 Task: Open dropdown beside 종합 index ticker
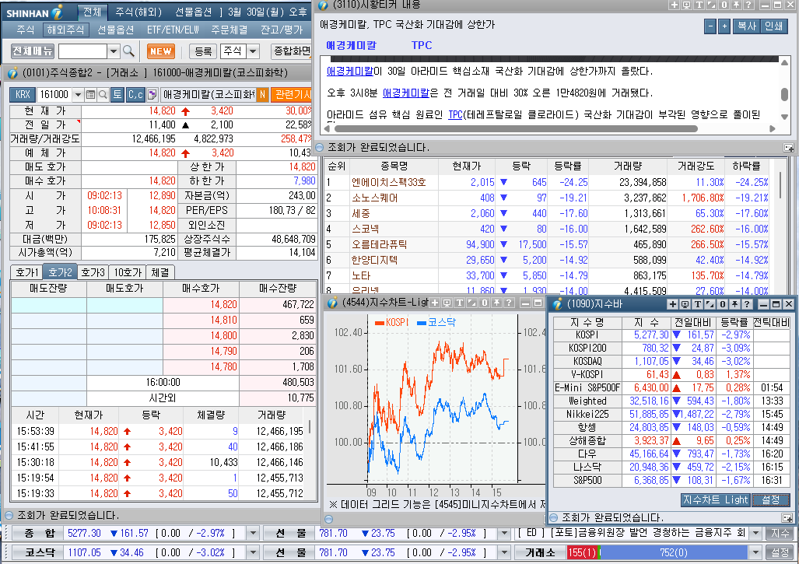click(x=253, y=534)
